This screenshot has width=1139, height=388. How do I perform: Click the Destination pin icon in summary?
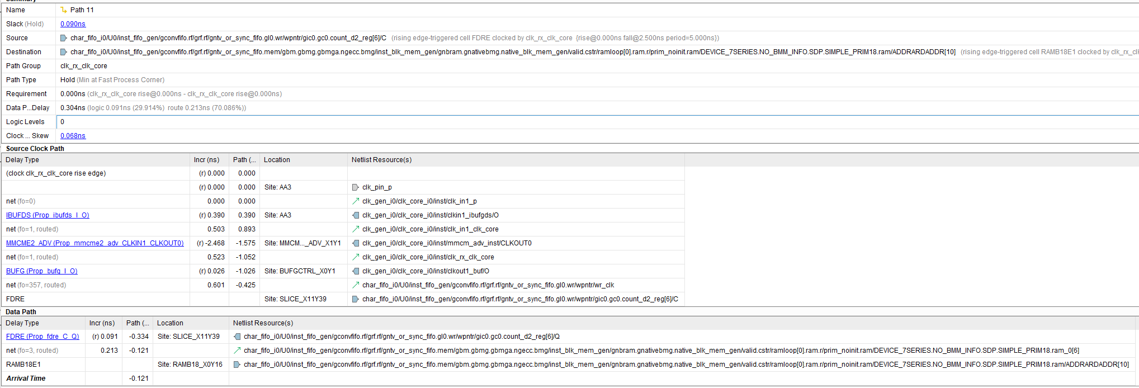[x=64, y=52]
